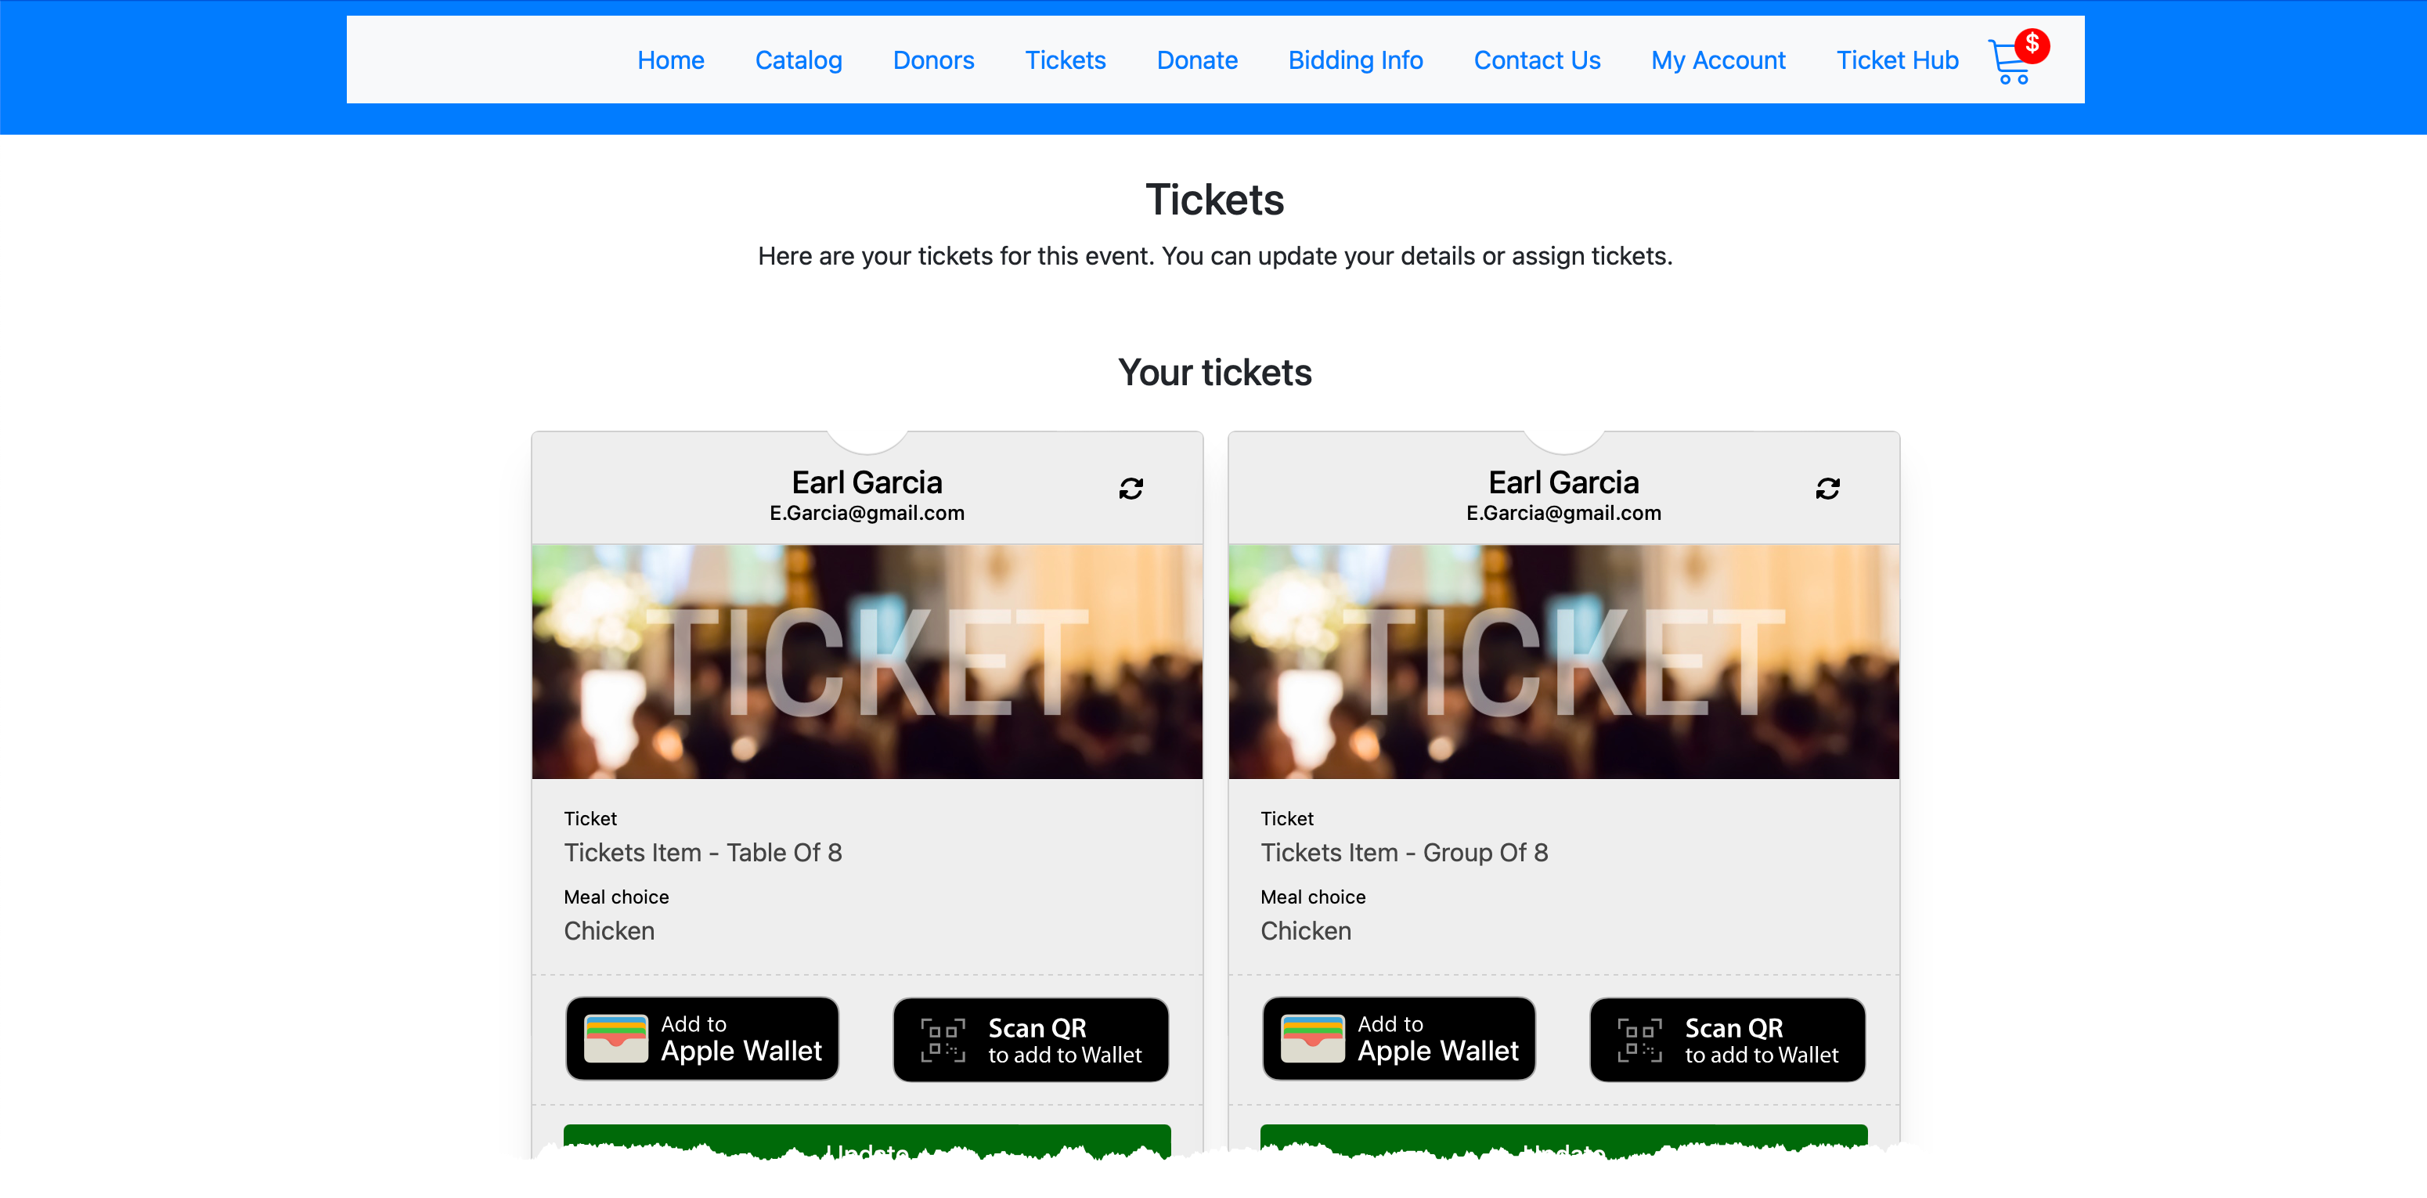Image resolution: width=2427 pixels, height=1198 pixels.
Task: Go to the Home page
Action: click(670, 60)
